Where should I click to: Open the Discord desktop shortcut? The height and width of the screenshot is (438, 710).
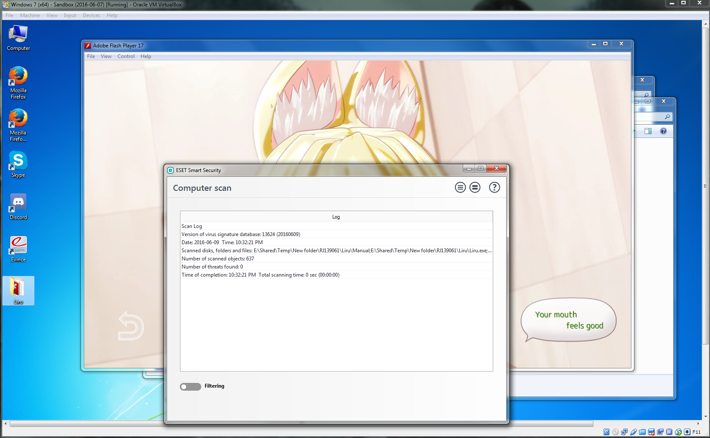(x=18, y=207)
